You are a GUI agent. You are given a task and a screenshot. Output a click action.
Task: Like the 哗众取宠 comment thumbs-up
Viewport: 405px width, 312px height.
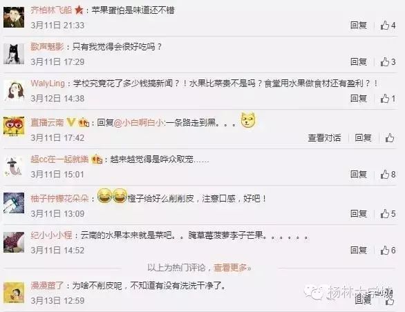388,175
